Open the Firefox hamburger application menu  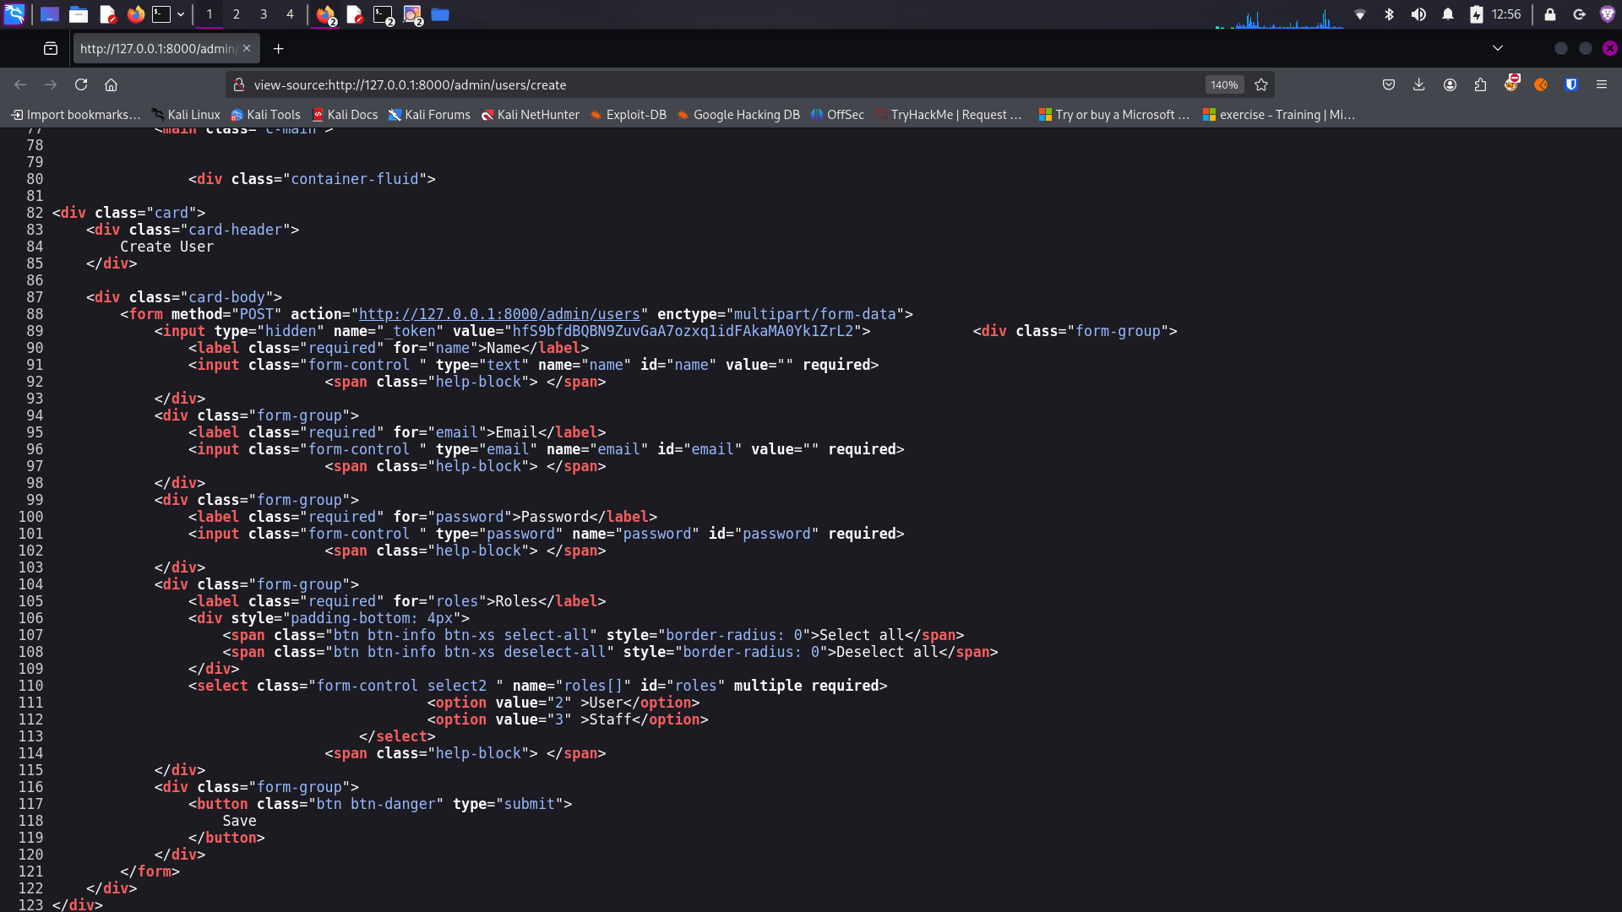click(1602, 84)
